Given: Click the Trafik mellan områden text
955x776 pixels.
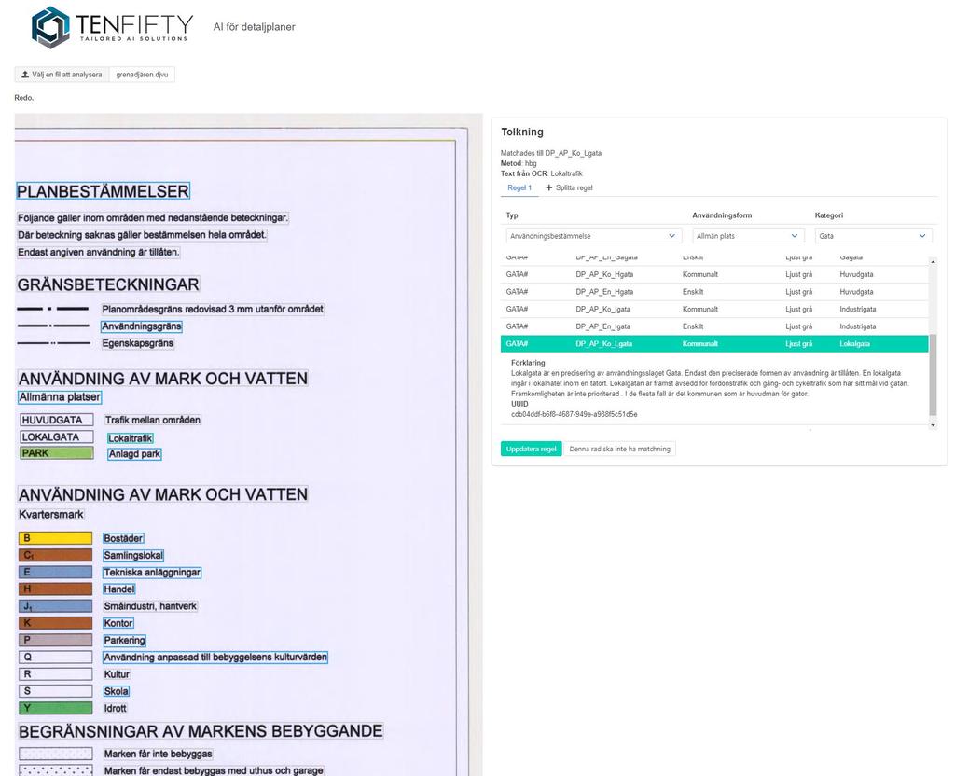Looking at the screenshot, I should click(x=152, y=420).
